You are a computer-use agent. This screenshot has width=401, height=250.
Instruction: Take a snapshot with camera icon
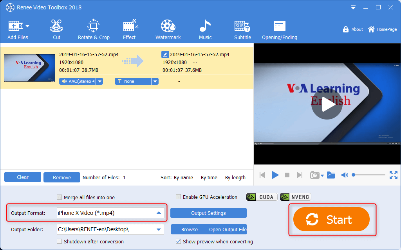(x=314, y=175)
